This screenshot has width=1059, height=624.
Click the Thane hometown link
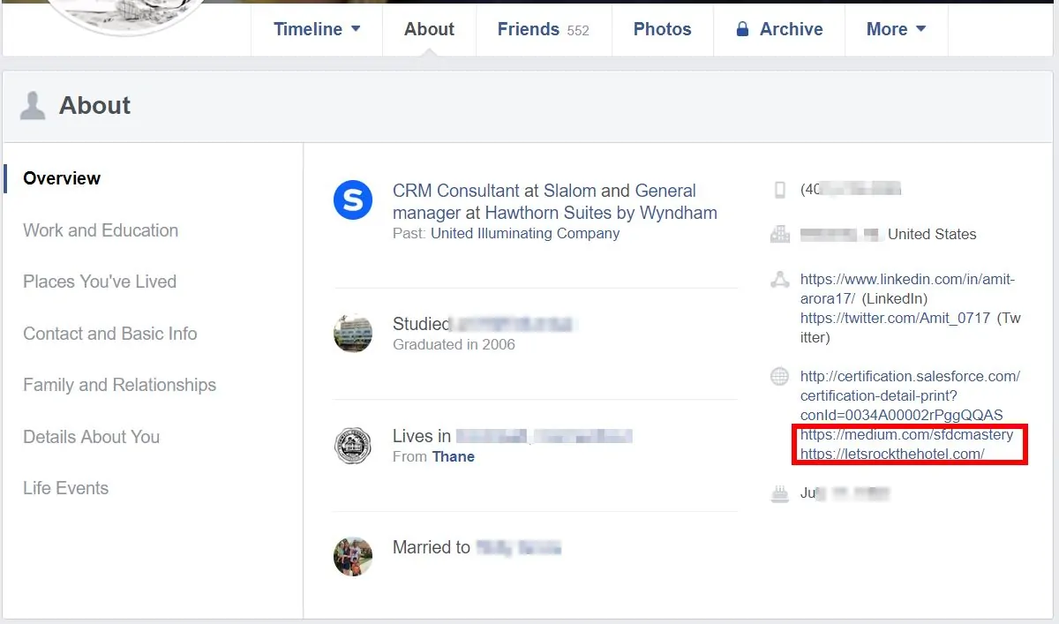pos(453,456)
